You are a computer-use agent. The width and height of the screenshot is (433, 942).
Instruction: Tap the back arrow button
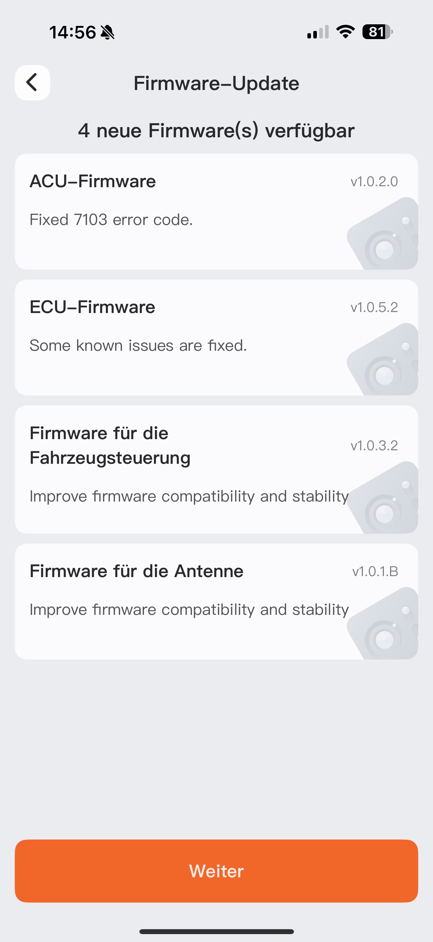point(32,83)
